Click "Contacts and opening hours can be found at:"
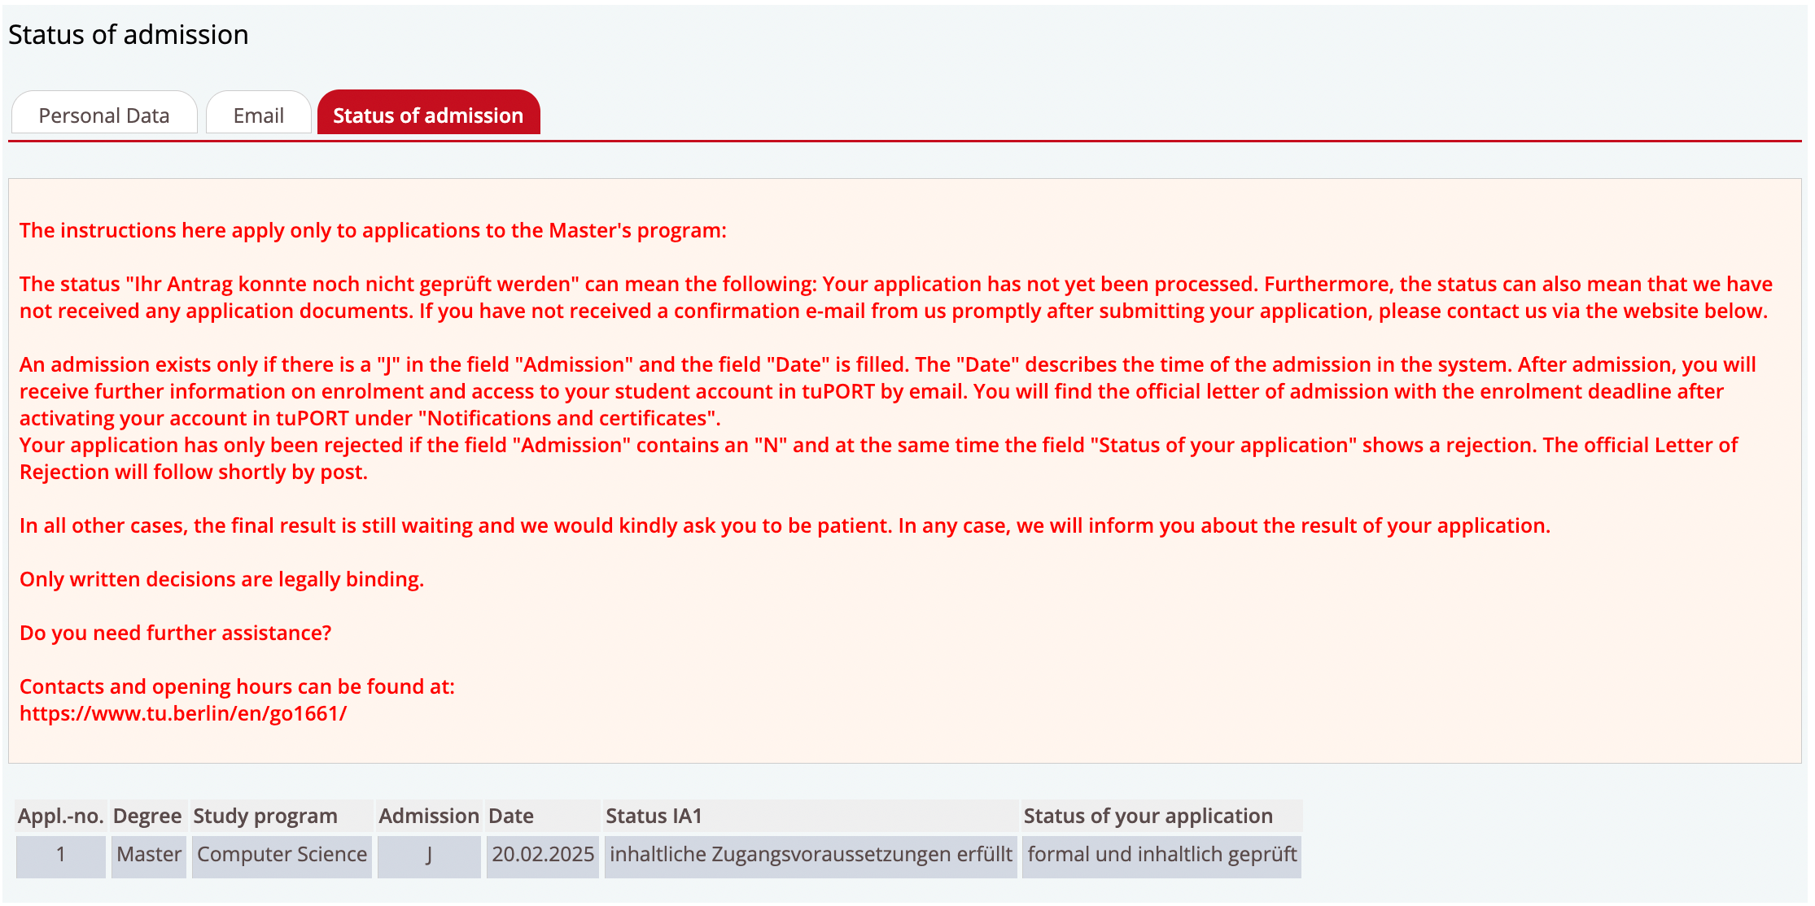 point(238,686)
